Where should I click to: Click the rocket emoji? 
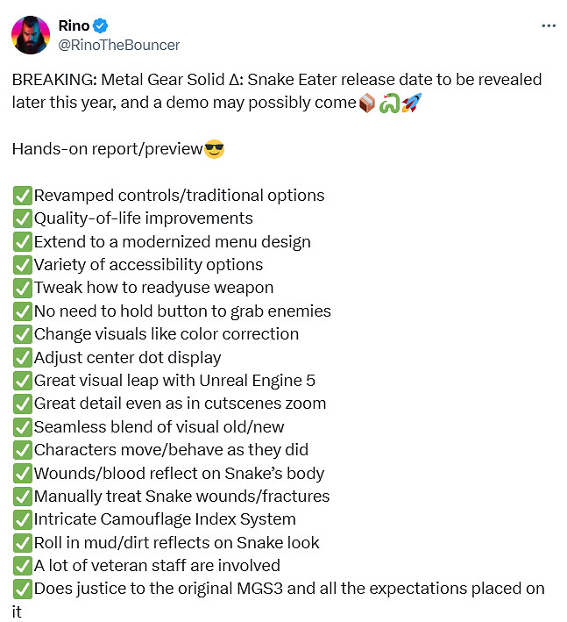(x=412, y=103)
